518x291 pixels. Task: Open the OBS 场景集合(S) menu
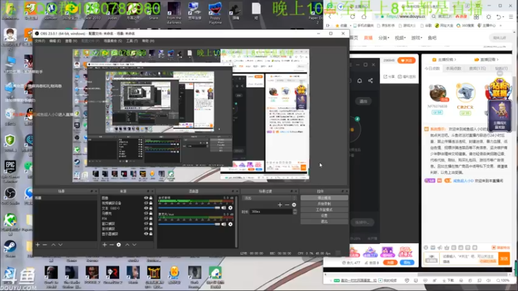[113, 41]
